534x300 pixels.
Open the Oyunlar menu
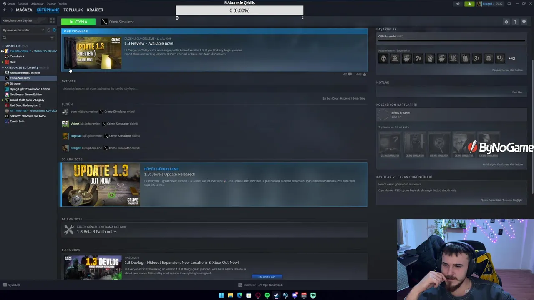pos(51,4)
